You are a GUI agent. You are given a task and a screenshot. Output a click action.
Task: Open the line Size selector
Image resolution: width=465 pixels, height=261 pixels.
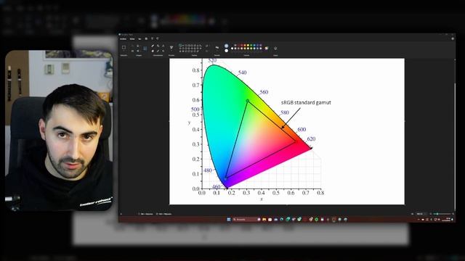tap(217, 48)
